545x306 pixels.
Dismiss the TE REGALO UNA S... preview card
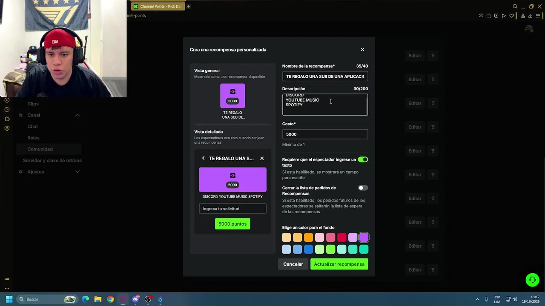pyautogui.click(x=262, y=158)
